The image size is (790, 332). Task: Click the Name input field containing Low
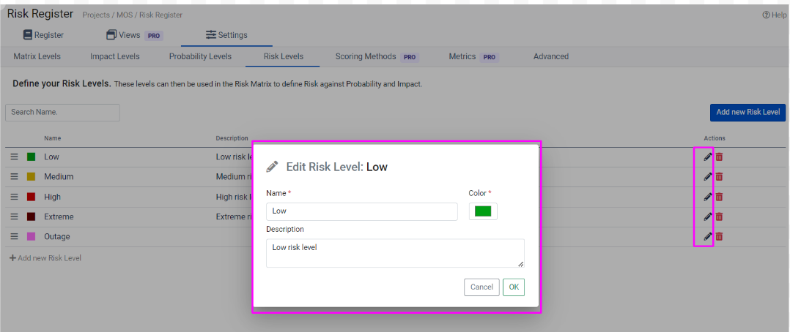click(x=361, y=211)
